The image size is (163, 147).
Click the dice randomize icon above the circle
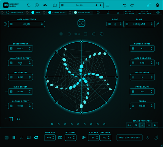point(81,23)
